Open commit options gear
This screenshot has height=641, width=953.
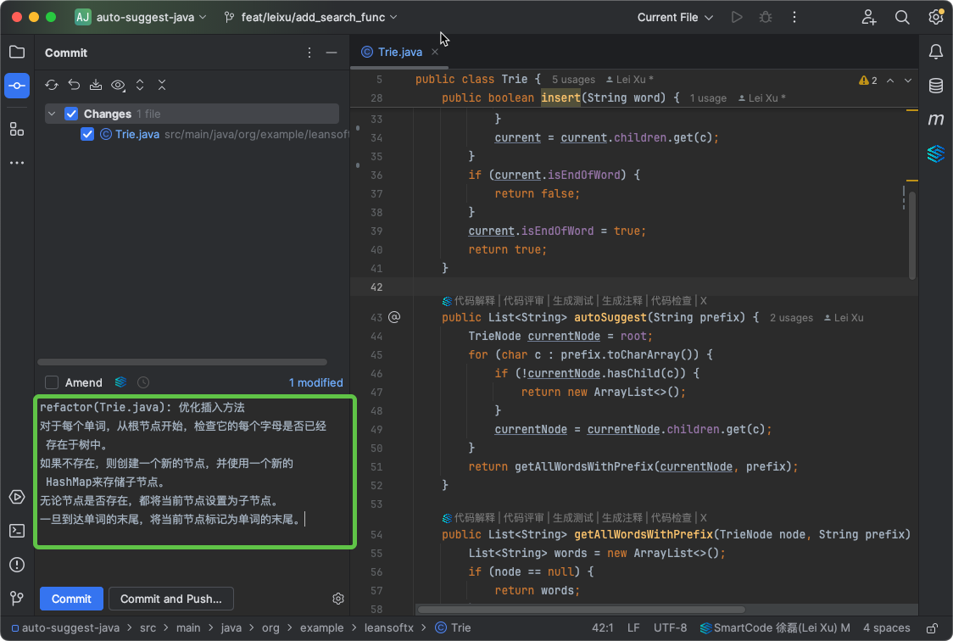tap(338, 599)
